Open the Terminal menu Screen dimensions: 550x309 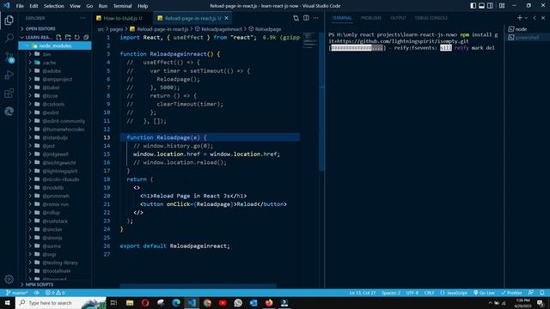(x=122, y=6)
